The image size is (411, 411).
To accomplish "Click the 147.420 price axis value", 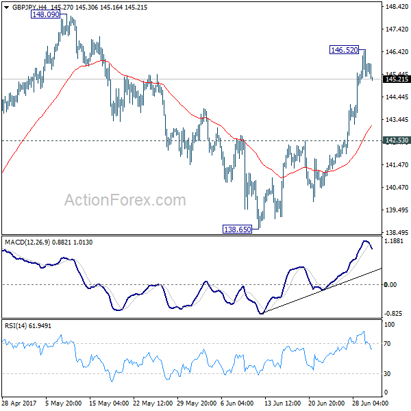I will (x=397, y=29).
